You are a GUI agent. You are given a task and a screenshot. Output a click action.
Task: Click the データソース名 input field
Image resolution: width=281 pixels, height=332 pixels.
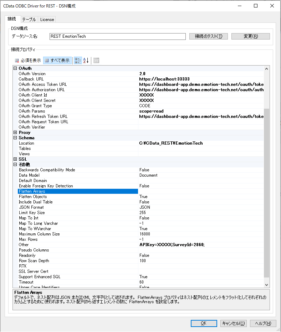(x=118, y=36)
